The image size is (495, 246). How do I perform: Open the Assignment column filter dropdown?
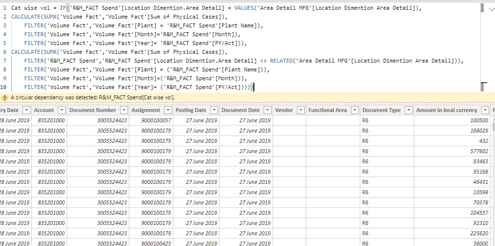(x=168, y=110)
